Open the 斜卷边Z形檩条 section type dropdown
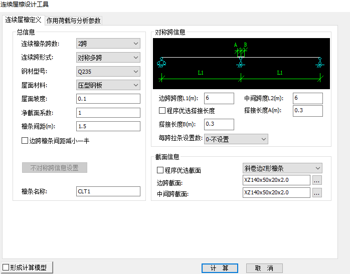Screen dimensions: 350x274 pyautogui.click(x=282, y=168)
